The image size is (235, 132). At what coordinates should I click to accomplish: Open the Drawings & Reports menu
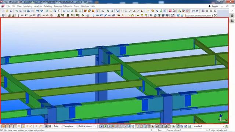[63, 6]
